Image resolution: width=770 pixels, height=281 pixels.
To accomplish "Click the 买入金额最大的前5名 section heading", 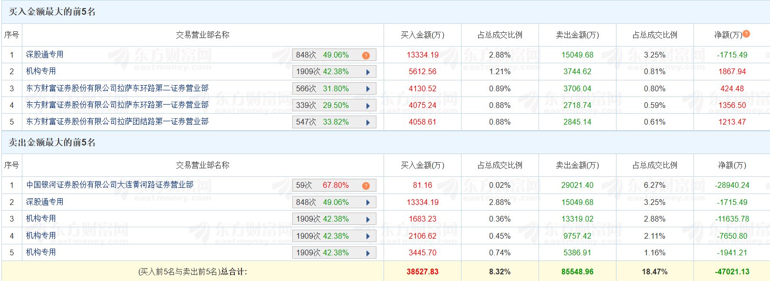I will [x=52, y=12].
